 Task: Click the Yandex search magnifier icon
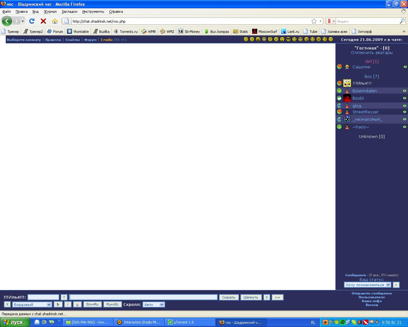[402, 21]
